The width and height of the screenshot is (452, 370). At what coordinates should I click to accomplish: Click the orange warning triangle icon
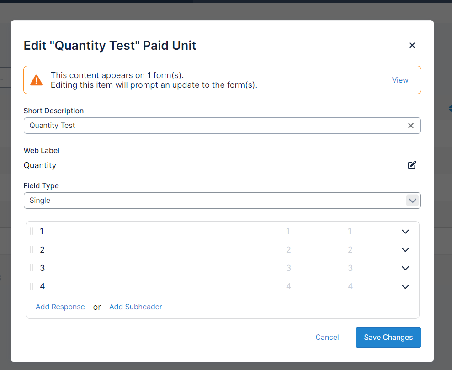tap(36, 80)
